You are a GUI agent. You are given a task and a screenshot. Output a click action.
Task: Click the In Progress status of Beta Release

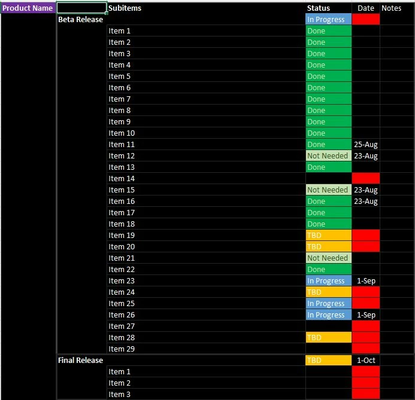coord(328,20)
